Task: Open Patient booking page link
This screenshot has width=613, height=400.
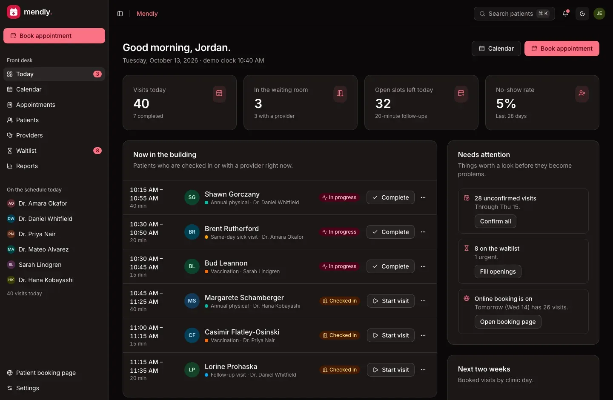Action: pyautogui.click(x=54, y=373)
